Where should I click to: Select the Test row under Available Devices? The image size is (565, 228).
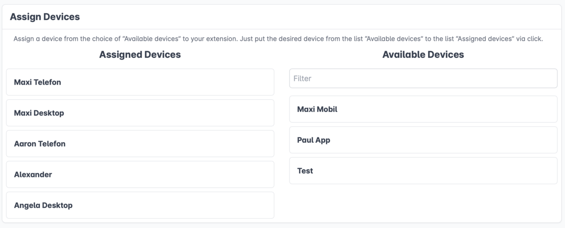[x=423, y=171]
